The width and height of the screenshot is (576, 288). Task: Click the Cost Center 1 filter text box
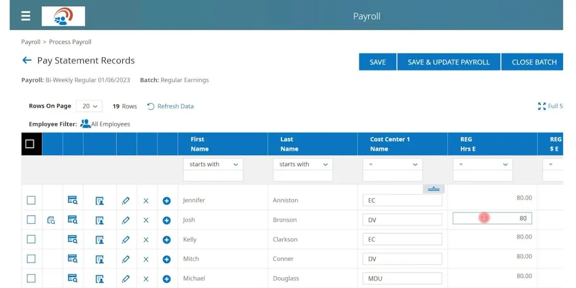393,176
